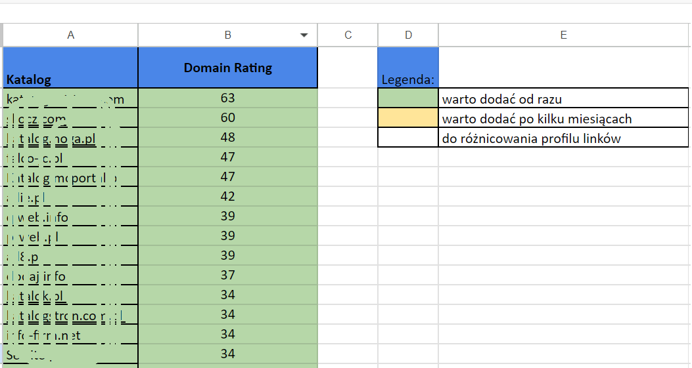Select column D header

tap(408, 35)
